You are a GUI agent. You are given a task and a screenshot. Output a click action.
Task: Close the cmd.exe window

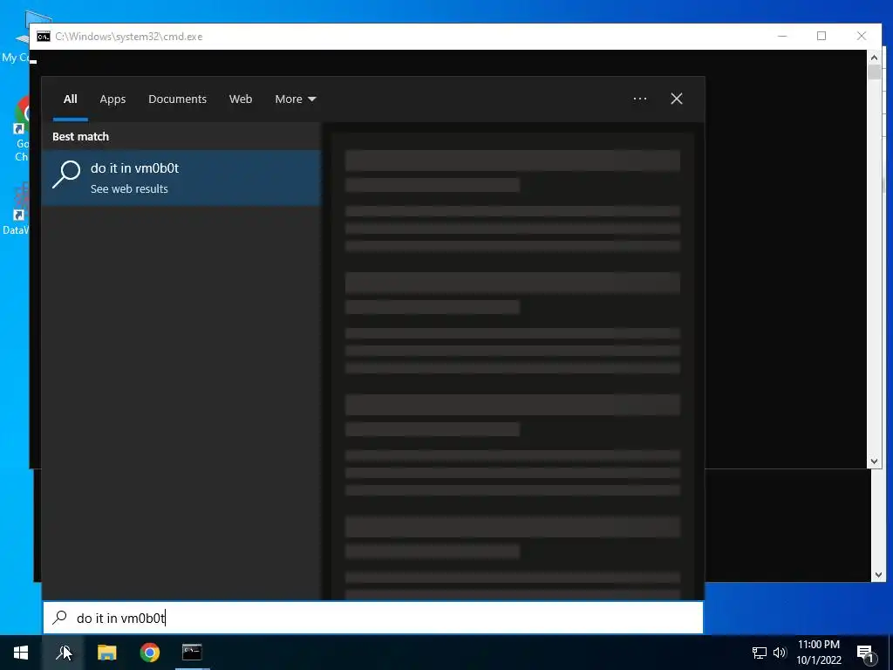pos(862,36)
